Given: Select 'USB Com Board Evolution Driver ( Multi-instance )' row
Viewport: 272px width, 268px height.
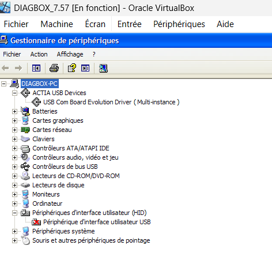Looking at the screenshot, I should click(111, 102).
